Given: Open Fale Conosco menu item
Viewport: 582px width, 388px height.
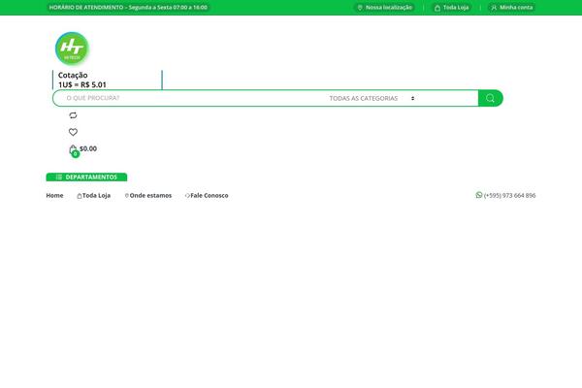Looking at the screenshot, I should click(x=210, y=195).
